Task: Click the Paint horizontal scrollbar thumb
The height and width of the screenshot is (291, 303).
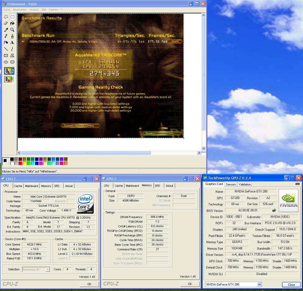Action: pos(86,153)
